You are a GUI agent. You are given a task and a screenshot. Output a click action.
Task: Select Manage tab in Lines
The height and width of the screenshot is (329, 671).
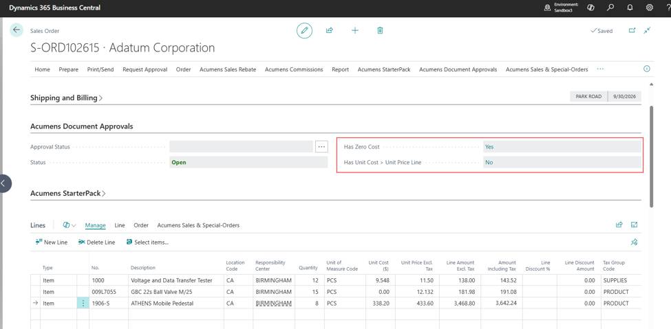pyautogui.click(x=96, y=225)
